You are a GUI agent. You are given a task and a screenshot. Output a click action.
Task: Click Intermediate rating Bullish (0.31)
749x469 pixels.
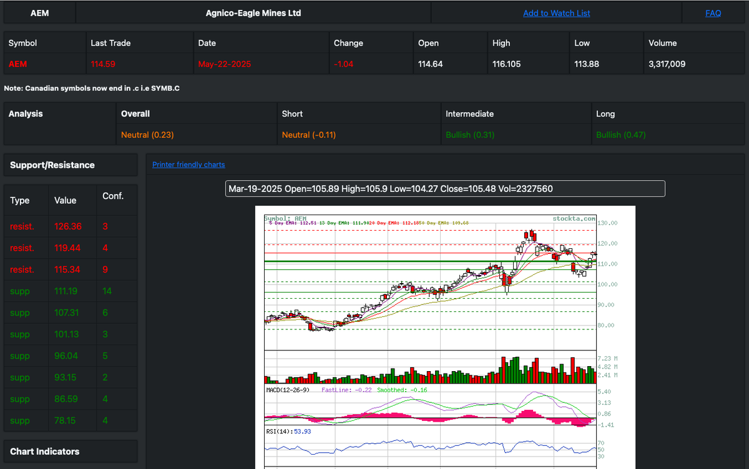[x=471, y=135]
